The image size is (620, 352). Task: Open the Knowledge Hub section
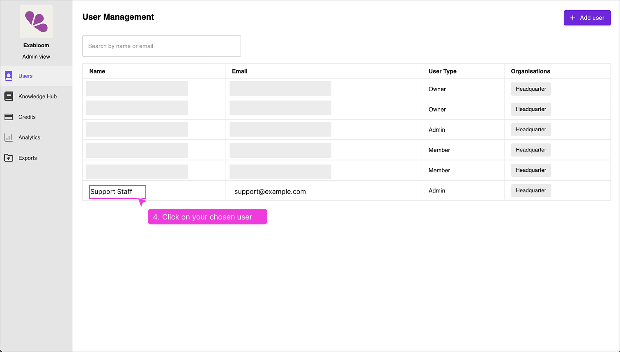click(x=37, y=96)
